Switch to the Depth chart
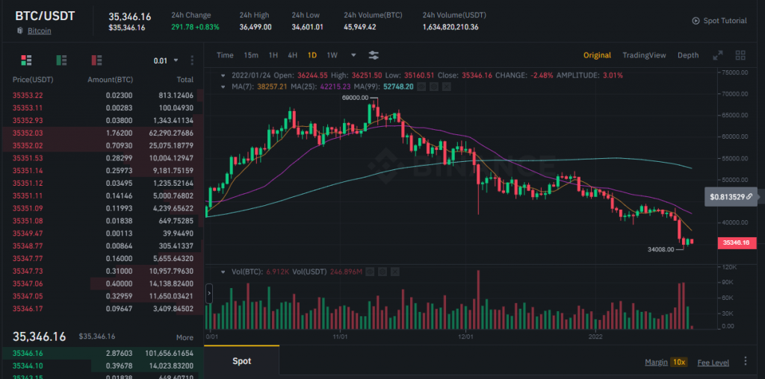 click(688, 55)
